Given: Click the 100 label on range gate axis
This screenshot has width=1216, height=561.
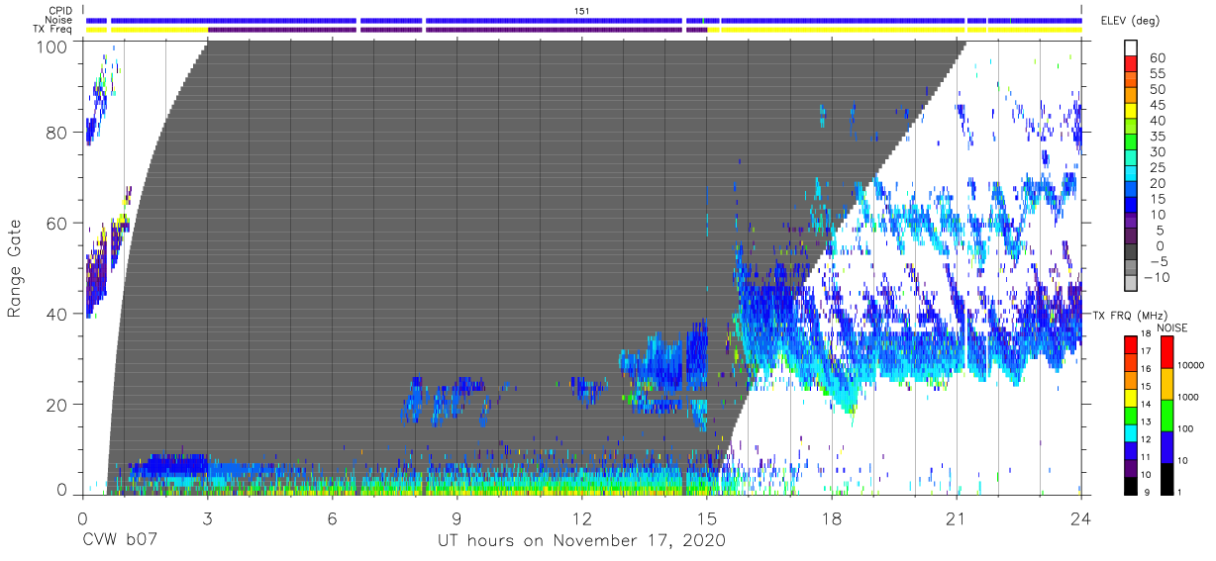Looking at the screenshot, I should tap(51, 46).
